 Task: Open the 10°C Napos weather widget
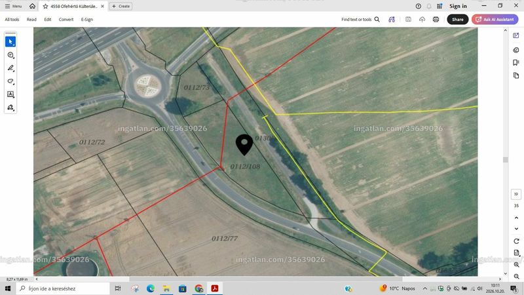[397, 288]
